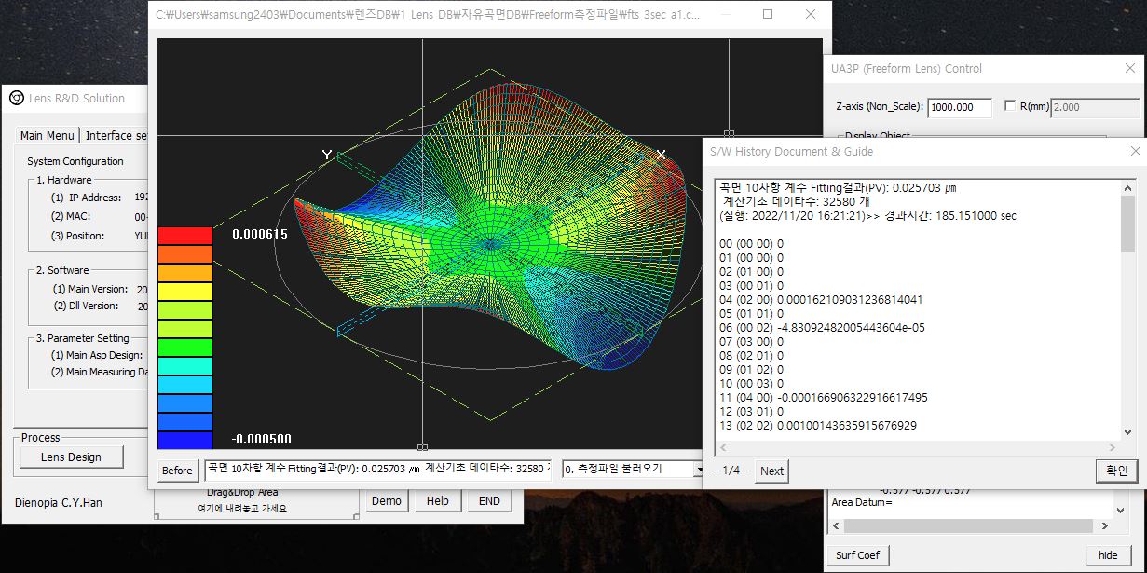
Task: Click the Y axis label on the 3D plot
Action: pos(327,155)
